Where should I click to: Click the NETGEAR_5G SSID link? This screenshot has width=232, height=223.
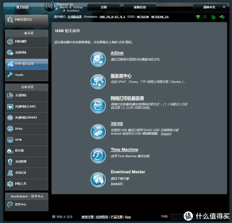pyautogui.click(x=160, y=17)
